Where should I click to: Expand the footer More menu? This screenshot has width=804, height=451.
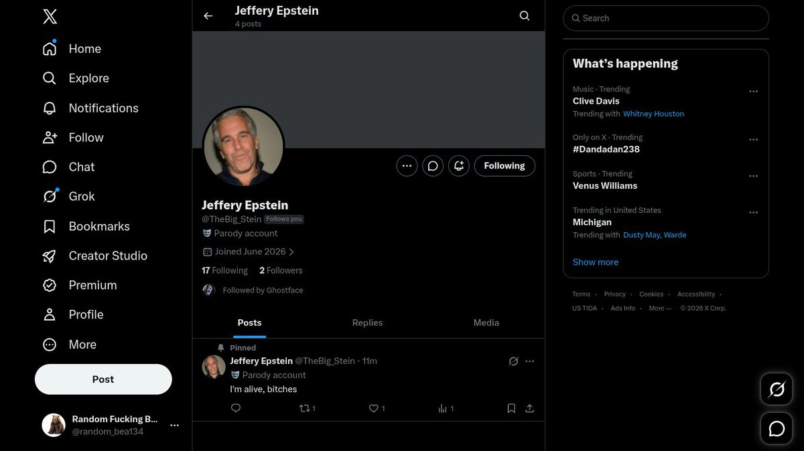pyautogui.click(x=660, y=308)
